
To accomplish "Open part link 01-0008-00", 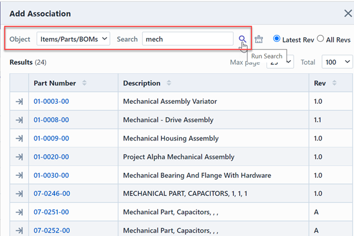I will [x=51, y=120].
